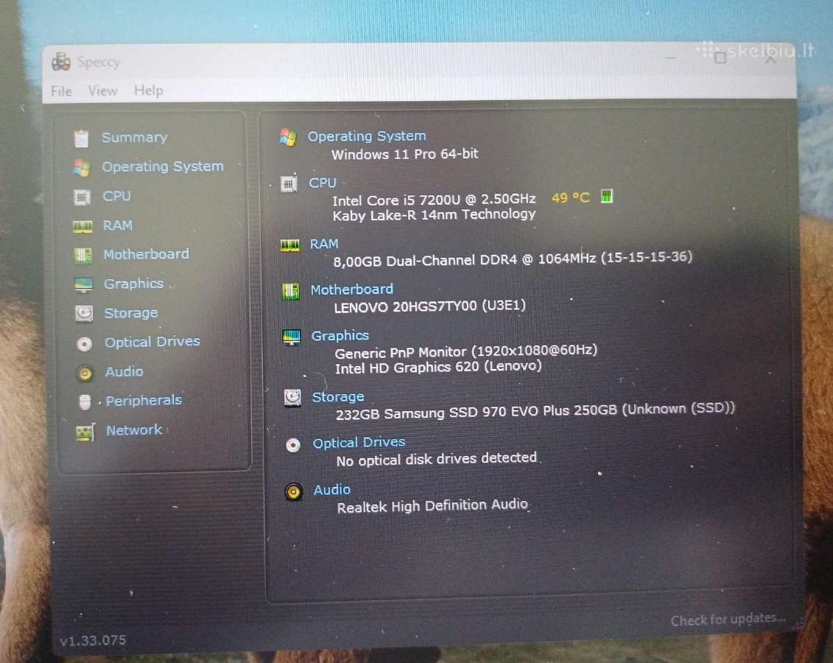Screen dimensions: 833x663
Task: Select Summary in the sidebar
Action: point(134,138)
